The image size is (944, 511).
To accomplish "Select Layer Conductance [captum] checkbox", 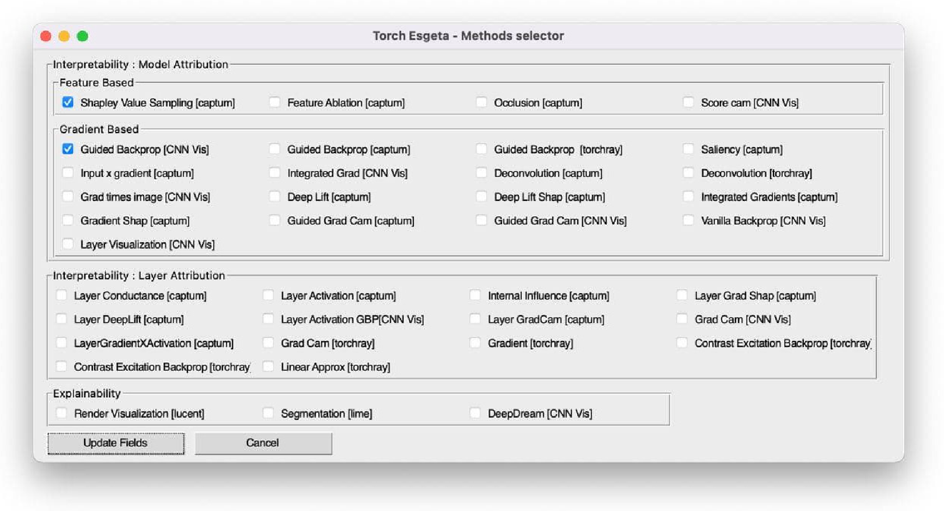I will coord(62,296).
